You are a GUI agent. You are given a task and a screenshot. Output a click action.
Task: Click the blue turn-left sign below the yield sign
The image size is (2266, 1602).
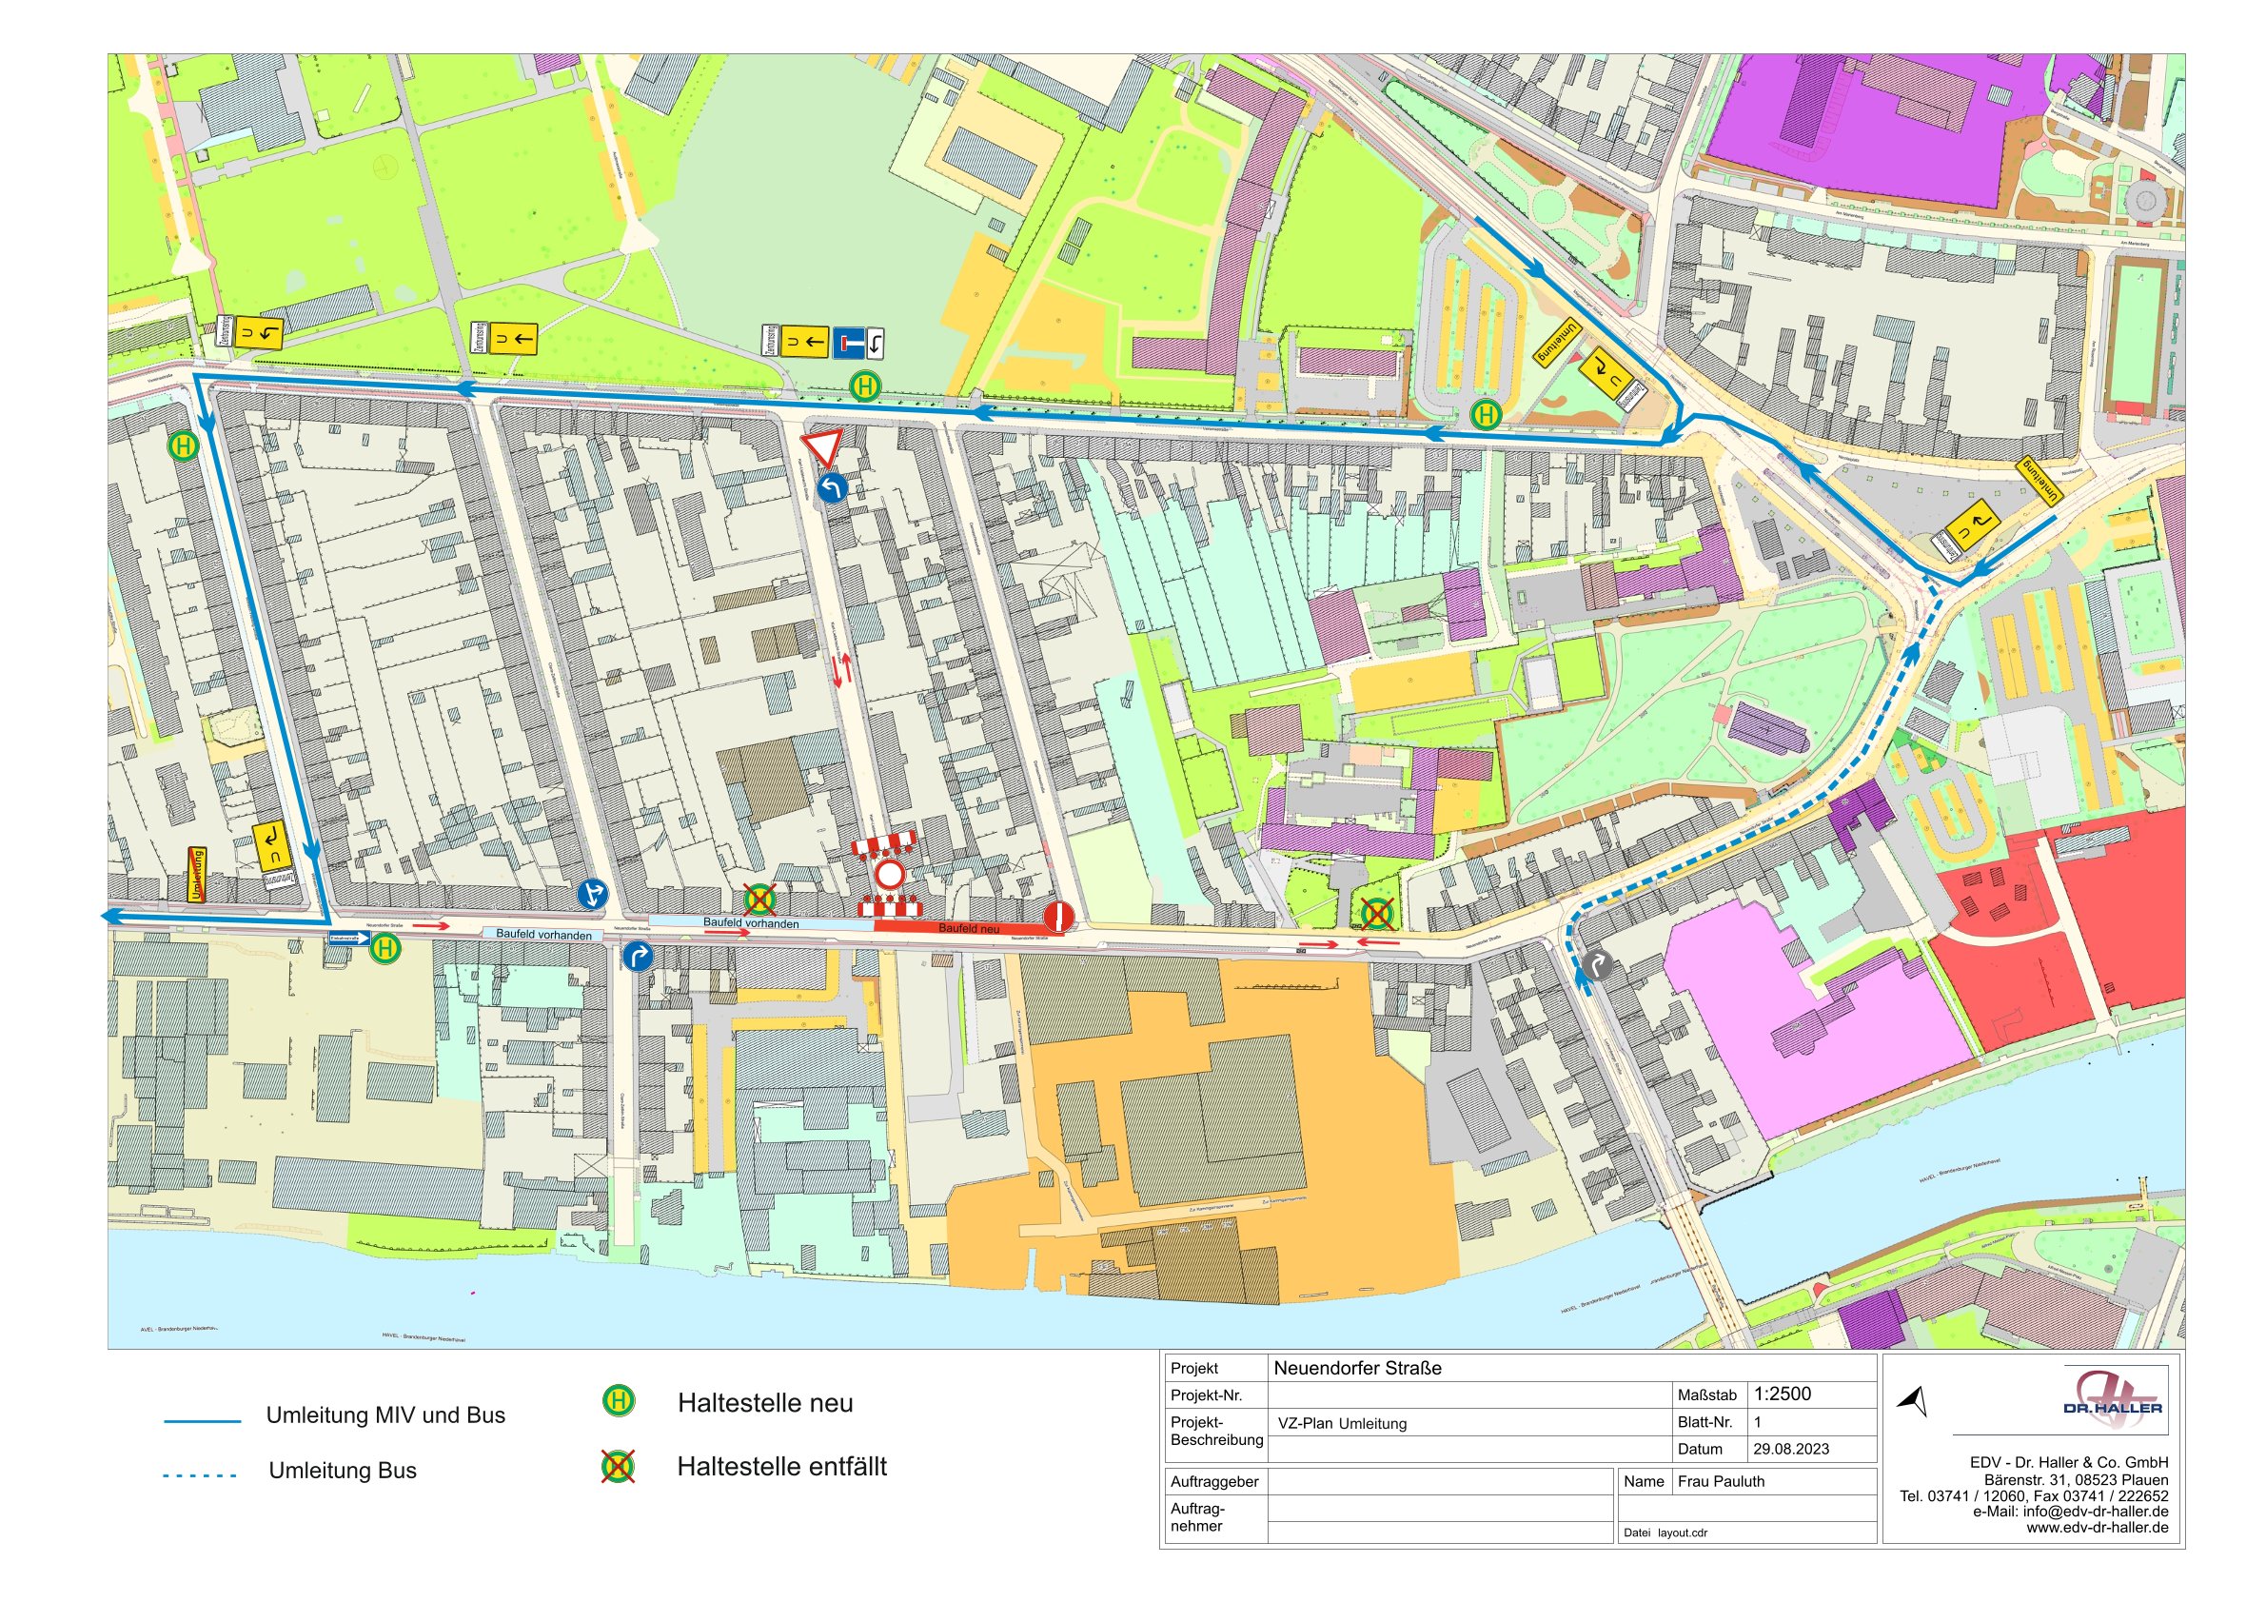click(x=832, y=486)
